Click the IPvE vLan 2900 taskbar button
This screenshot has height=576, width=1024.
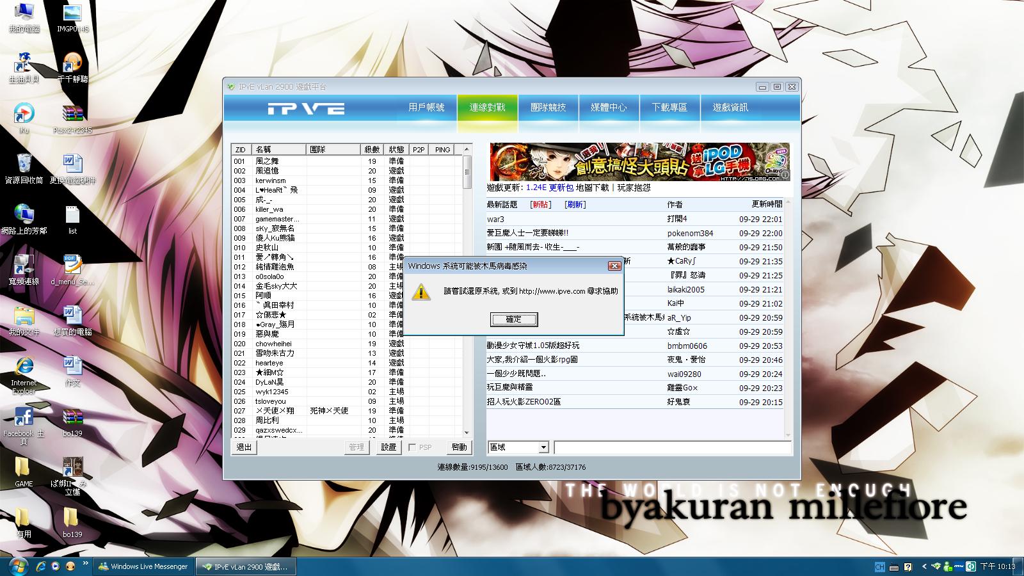point(246,566)
